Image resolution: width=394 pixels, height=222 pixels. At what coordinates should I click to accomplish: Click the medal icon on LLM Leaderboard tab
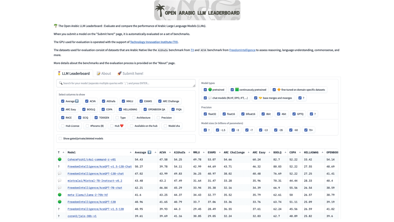pyautogui.click(x=59, y=73)
